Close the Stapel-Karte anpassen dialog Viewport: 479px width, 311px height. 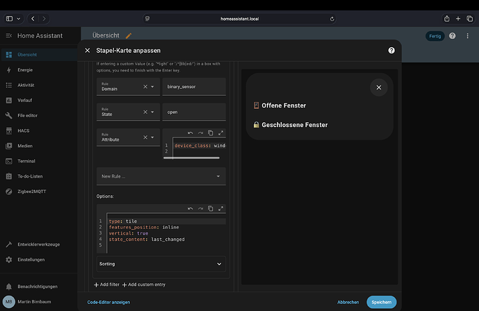[x=87, y=51]
